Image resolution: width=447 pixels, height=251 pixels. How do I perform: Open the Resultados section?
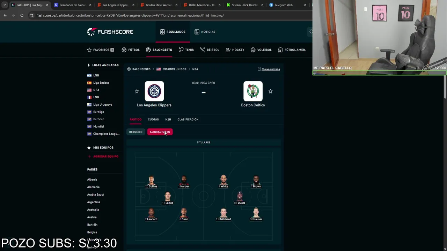[x=173, y=32]
